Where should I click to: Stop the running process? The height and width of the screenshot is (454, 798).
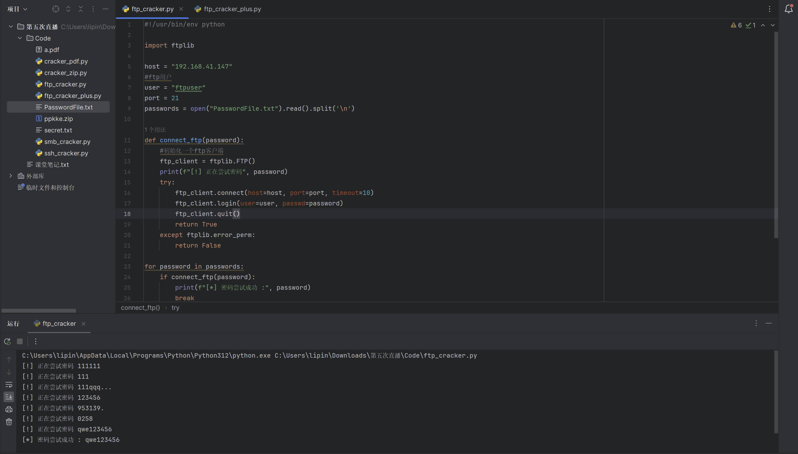pyautogui.click(x=20, y=341)
